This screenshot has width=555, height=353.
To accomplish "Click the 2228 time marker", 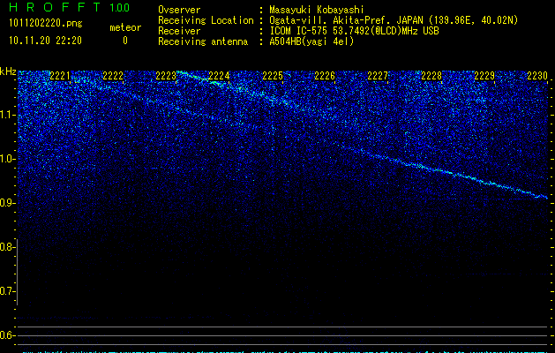I will (x=431, y=76).
